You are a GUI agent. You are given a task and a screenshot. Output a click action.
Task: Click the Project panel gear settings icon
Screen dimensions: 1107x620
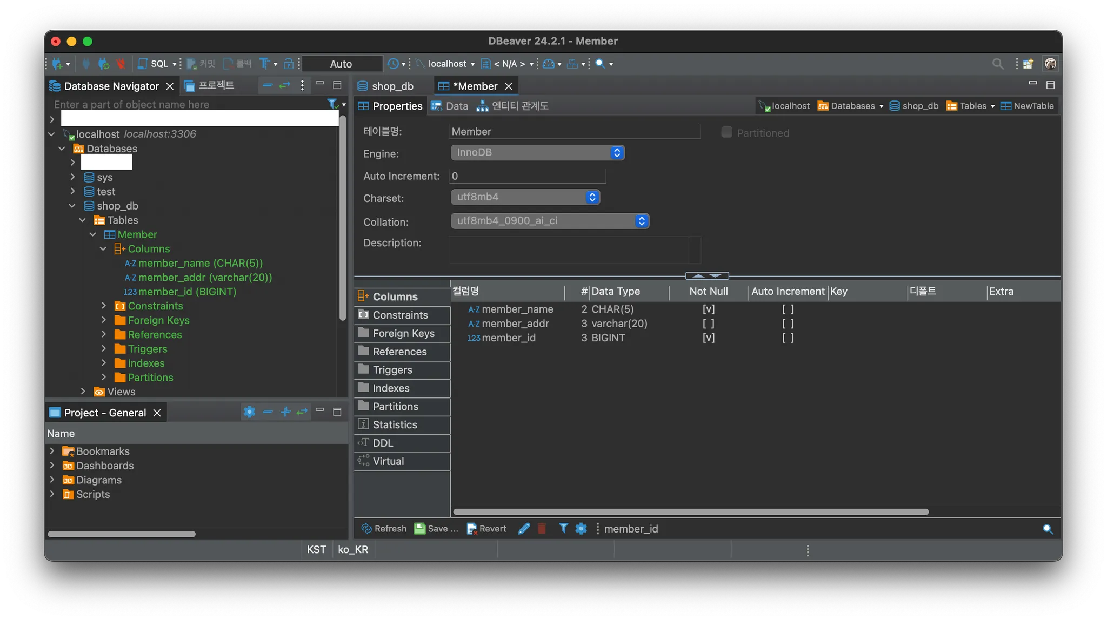click(x=249, y=412)
